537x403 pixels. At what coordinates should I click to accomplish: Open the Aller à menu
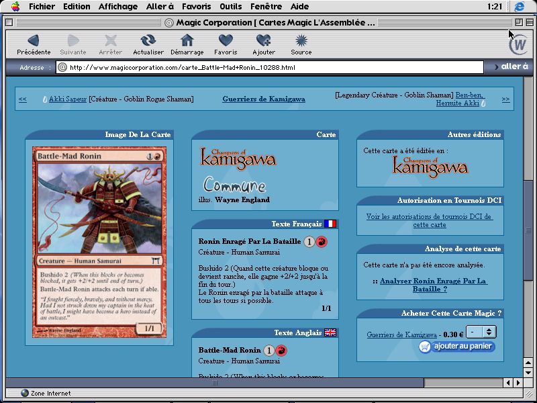pyautogui.click(x=160, y=6)
